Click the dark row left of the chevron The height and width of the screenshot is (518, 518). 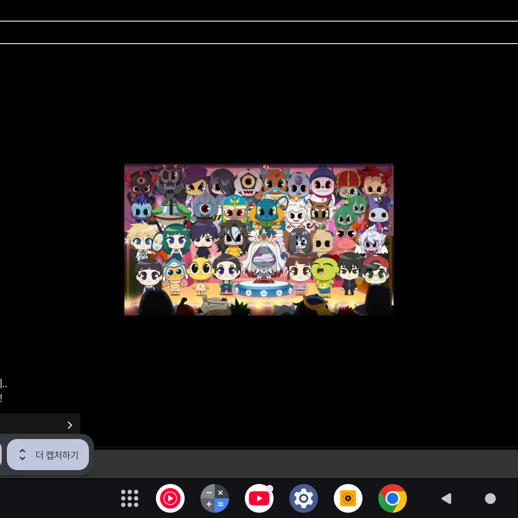(29, 425)
